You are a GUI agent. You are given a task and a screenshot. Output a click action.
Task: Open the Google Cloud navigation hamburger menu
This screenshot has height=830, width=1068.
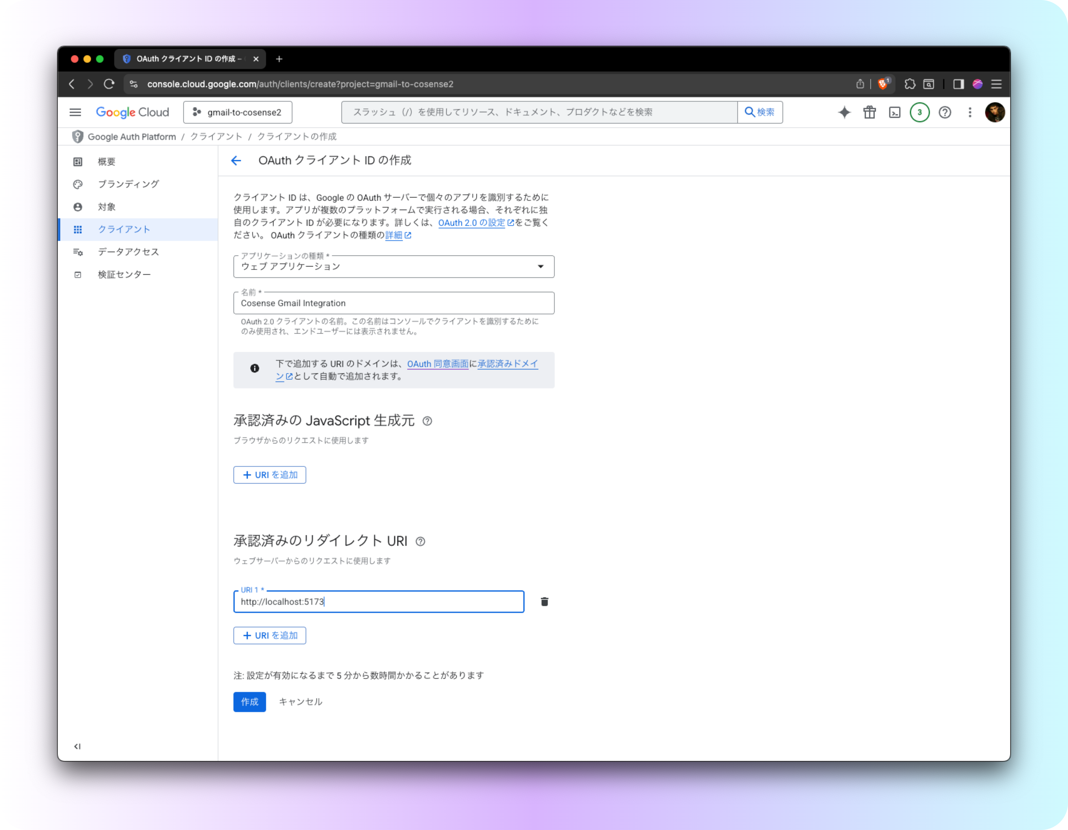click(x=75, y=112)
